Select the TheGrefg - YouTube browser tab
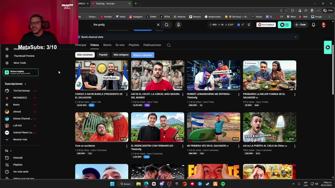 click(111, 4)
